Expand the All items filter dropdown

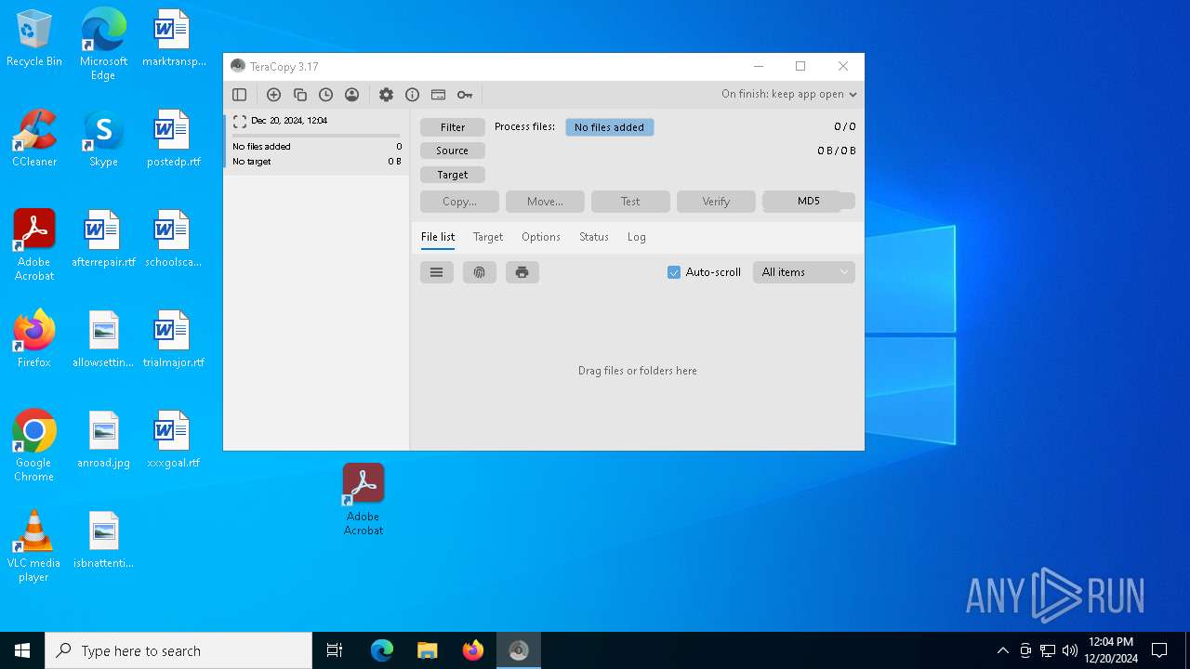(x=804, y=272)
